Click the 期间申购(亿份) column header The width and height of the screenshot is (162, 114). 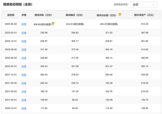tap(43, 15)
